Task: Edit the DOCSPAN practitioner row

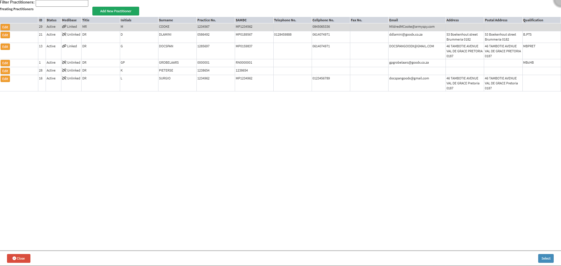Action: tap(5, 47)
